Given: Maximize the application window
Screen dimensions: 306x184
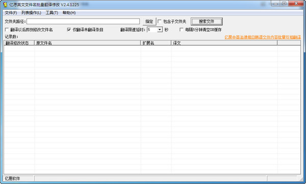Looking at the screenshot, I should (x=284, y=4).
